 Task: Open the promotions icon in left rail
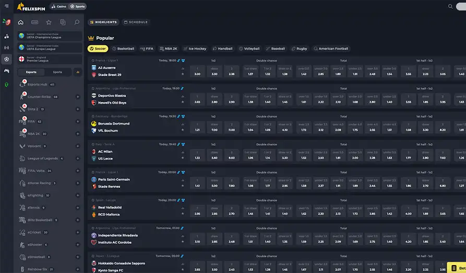[x=7, y=22]
